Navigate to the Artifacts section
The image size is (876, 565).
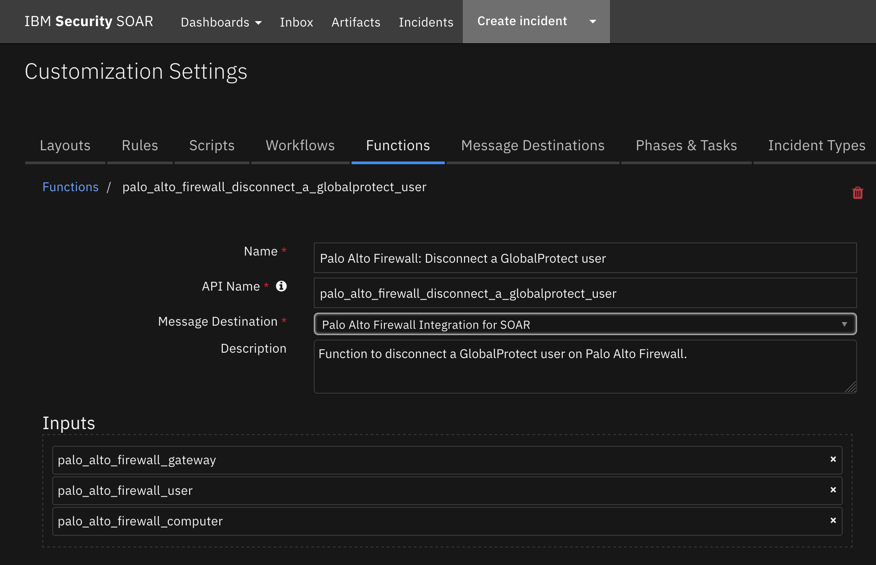click(x=356, y=22)
